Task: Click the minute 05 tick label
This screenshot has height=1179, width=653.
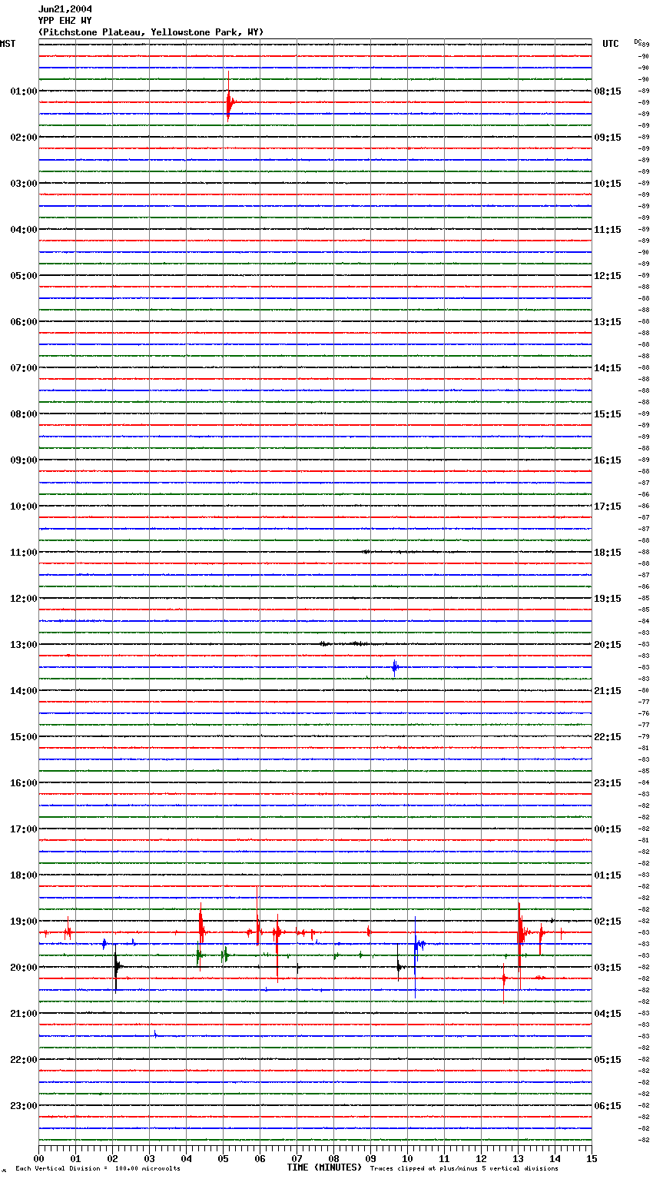Action: point(223,1158)
